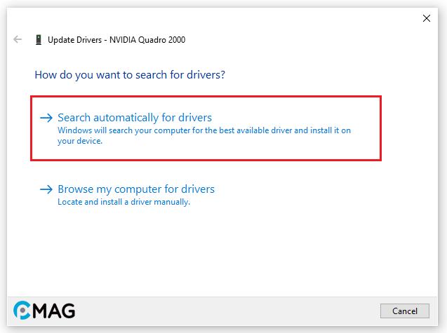The width and height of the screenshot is (447, 333).
Task: Click the 'How do you want to search' heading
Action: click(134, 74)
